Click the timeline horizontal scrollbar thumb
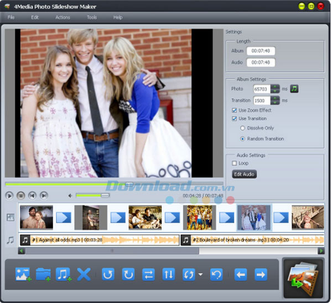Viewport: 332px width, 303px height. pos(112,251)
